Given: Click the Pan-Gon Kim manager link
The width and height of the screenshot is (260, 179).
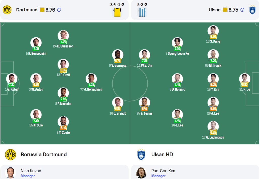Looking at the screenshot, I should [x=163, y=171].
